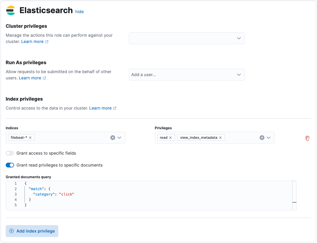Click the Elasticsearch logo icon

coord(10,10)
